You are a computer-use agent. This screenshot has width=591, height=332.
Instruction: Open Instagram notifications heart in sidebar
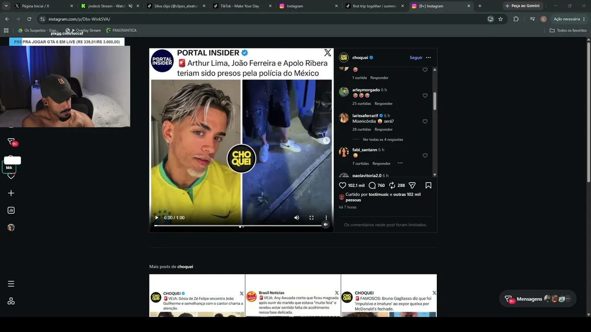(11, 176)
